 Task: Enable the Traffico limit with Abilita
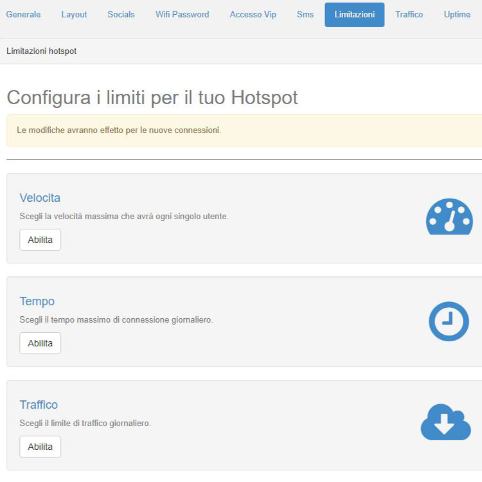[x=40, y=447]
